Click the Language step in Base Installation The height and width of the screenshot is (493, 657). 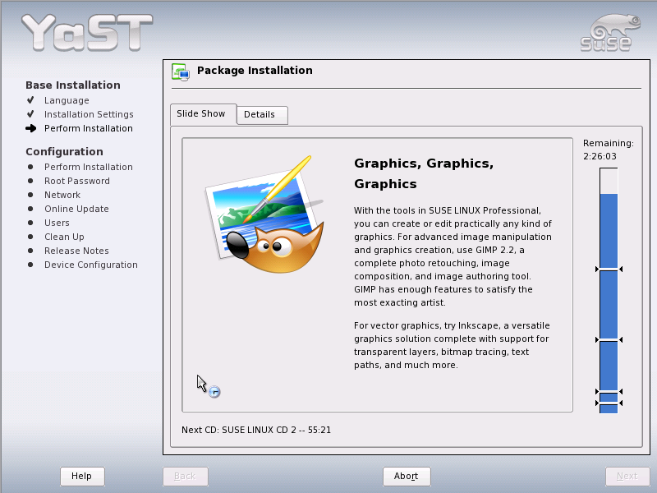[67, 100]
